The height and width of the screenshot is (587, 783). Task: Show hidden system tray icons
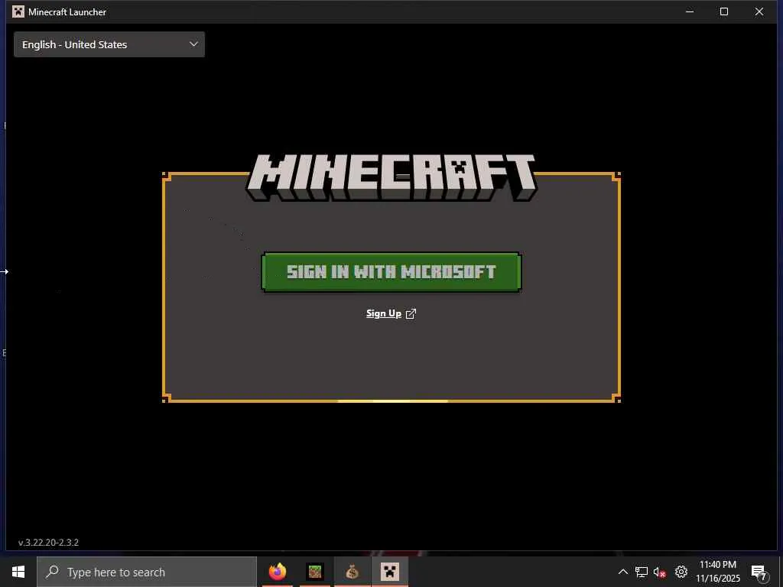coord(623,572)
